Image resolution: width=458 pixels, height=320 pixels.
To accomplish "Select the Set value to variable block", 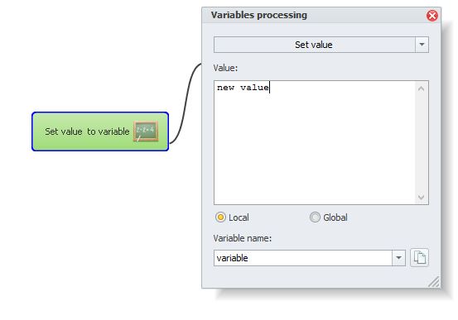I will 100,131.
